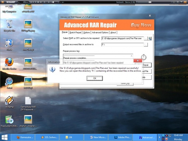This screenshot has width=188, height=141.
Task: Click the network monitor tray icon
Action: 170,136
